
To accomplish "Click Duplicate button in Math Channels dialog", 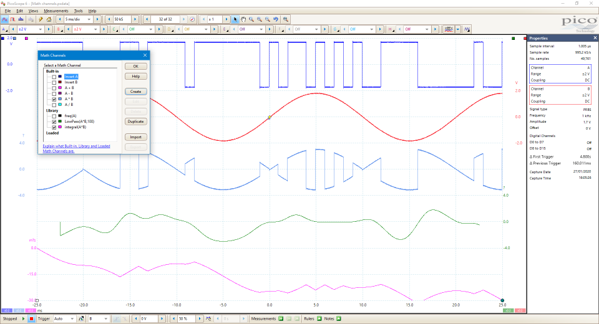I will [x=135, y=121].
